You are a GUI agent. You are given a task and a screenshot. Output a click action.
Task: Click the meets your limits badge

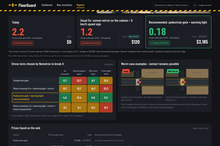159,43
